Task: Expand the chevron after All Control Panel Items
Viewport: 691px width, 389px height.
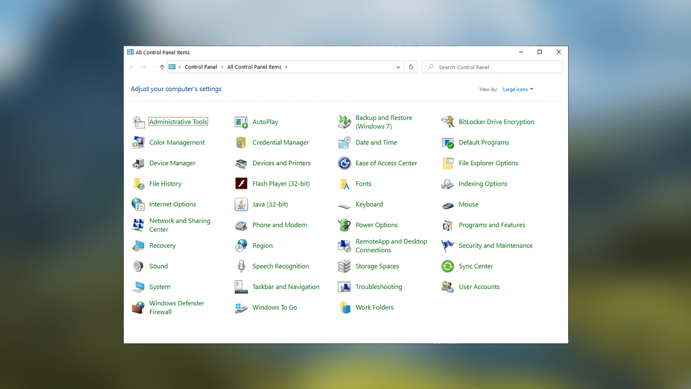Action: click(287, 67)
